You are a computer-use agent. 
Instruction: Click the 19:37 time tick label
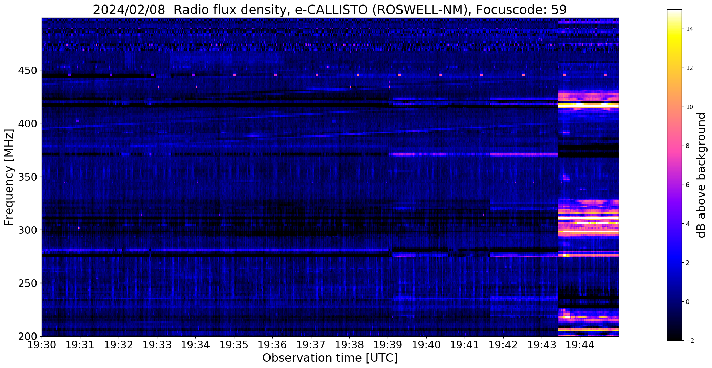coord(311,345)
